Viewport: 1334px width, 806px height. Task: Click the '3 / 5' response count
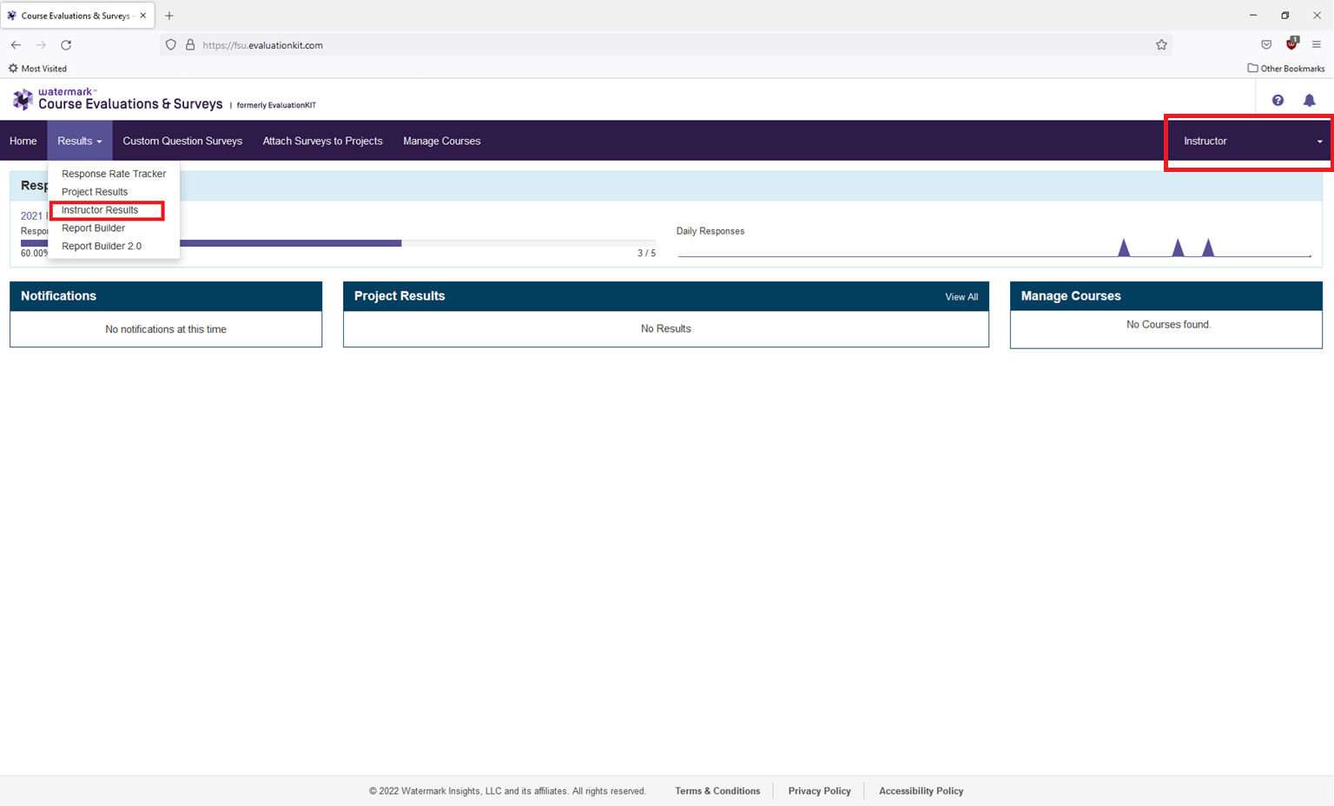point(647,254)
